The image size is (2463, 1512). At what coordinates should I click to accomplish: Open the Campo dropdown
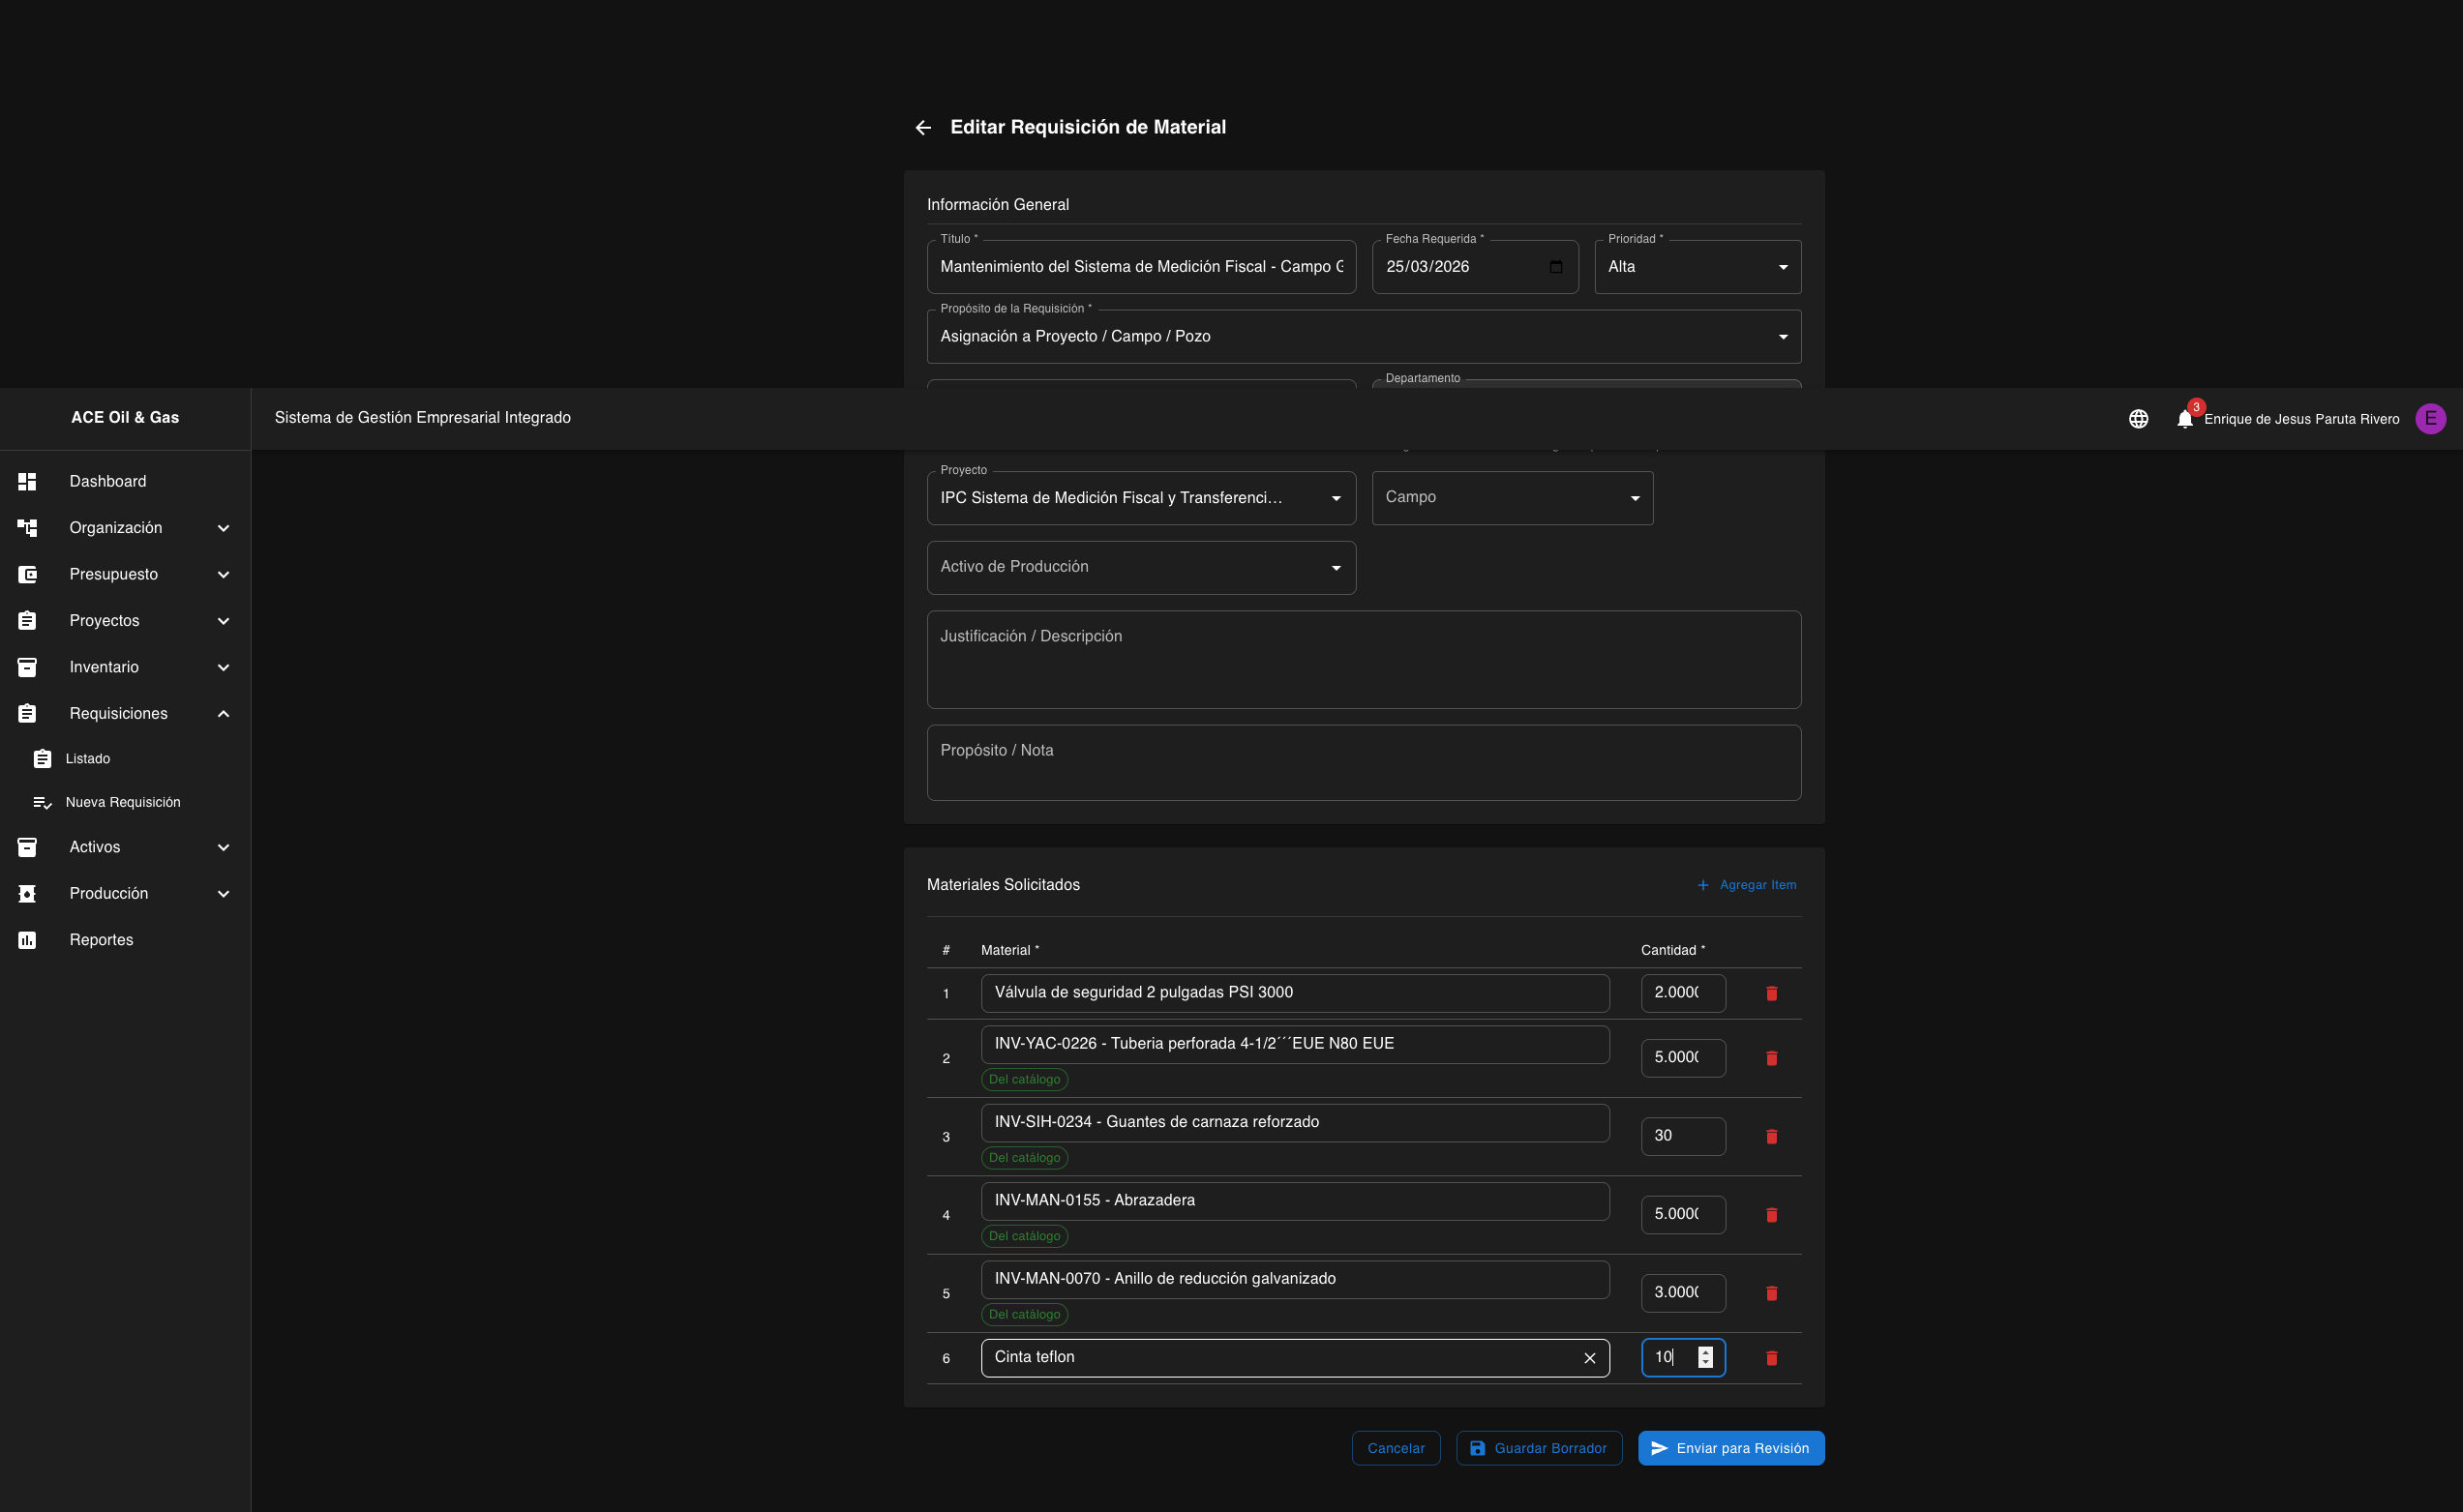(1511, 498)
